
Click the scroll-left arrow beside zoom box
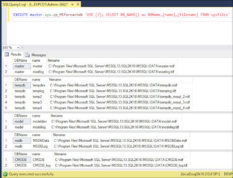pos(23,48)
